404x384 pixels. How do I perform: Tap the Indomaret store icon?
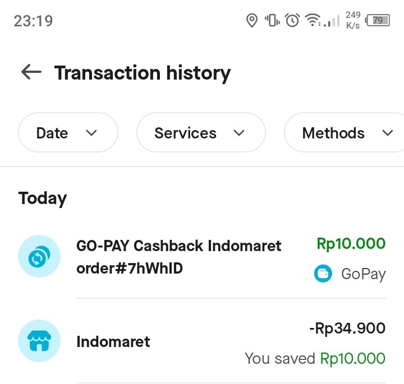(39, 341)
